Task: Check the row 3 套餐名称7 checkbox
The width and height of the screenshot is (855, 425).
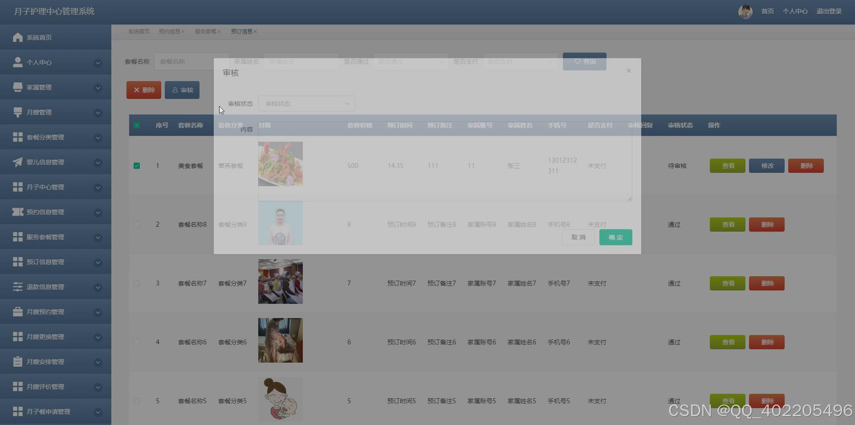Action: (137, 283)
